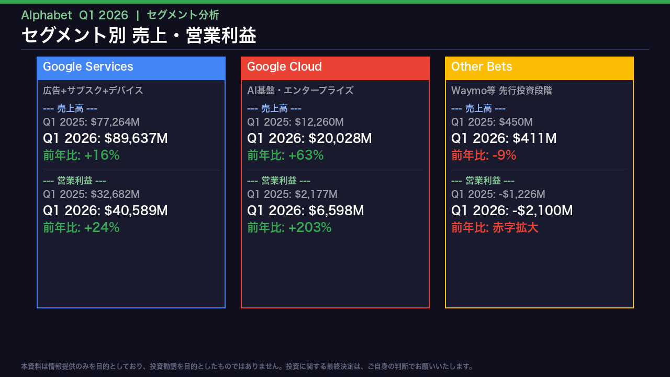Viewport: 670px width, 377px height.
Task: Select the subtitle "Waymo等 先行投資段階"
Action: (501, 91)
